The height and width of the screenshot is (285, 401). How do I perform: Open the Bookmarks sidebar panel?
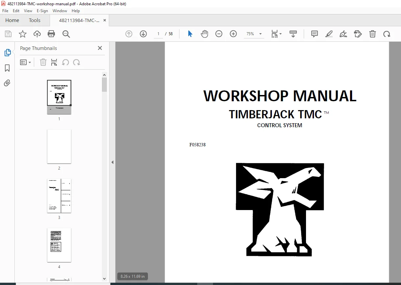[x=7, y=68]
